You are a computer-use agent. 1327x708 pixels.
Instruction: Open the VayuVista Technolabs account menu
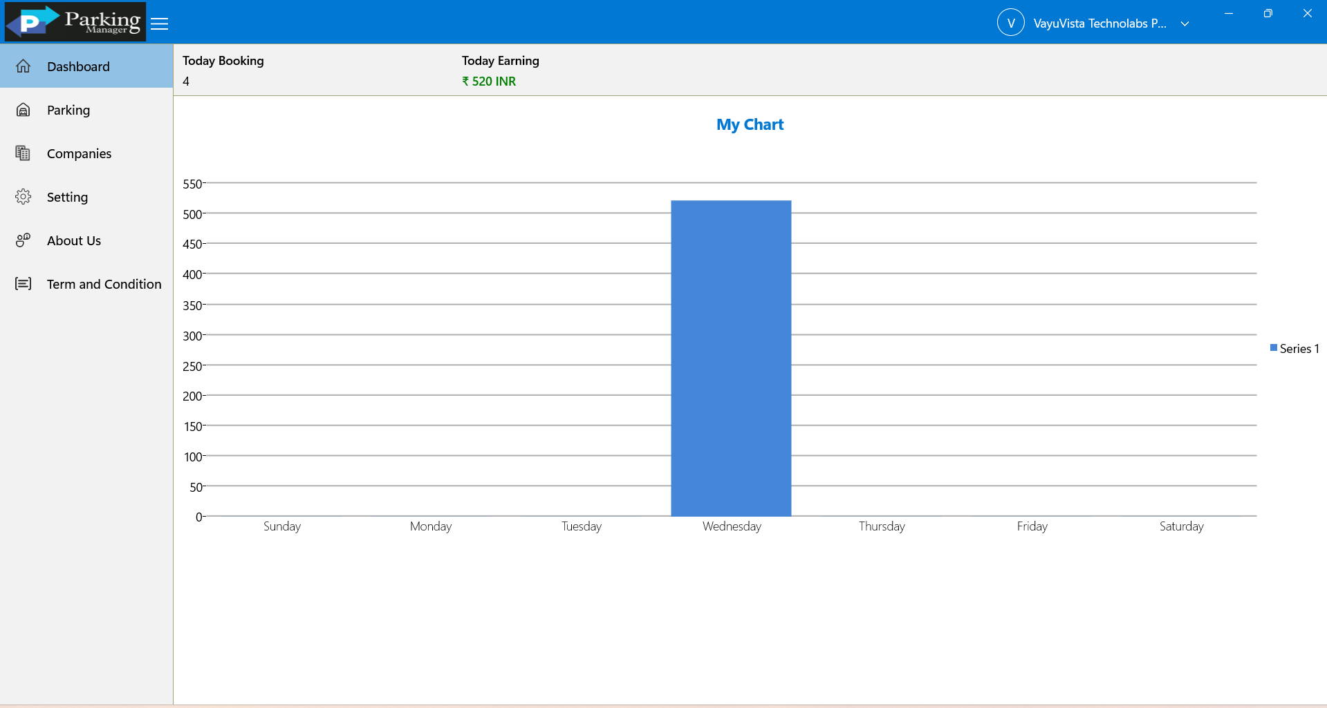click(1099, 23)
